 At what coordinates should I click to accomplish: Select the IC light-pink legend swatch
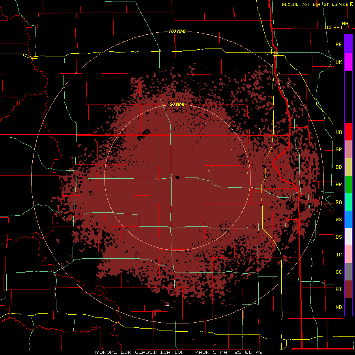tap(348, 254)
